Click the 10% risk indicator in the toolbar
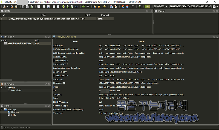 [x=147, y=6]
